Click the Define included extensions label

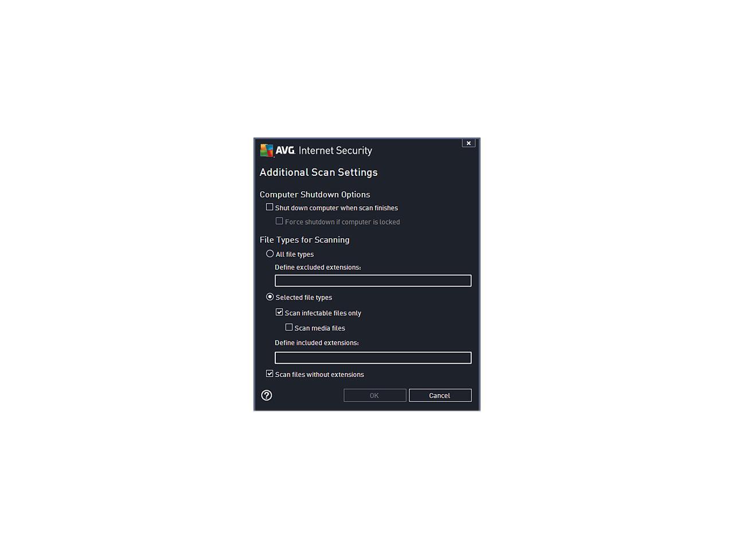coord(317,343)
